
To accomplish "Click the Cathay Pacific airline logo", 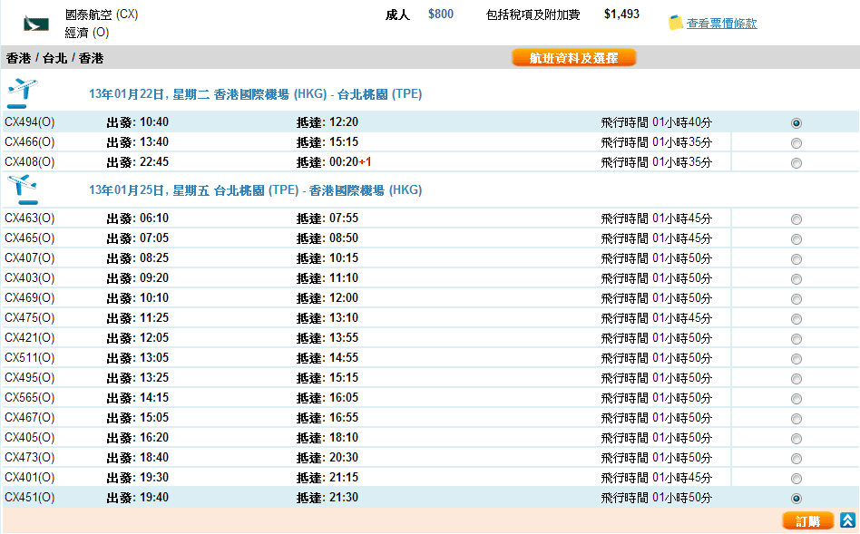I will (36, 23).
